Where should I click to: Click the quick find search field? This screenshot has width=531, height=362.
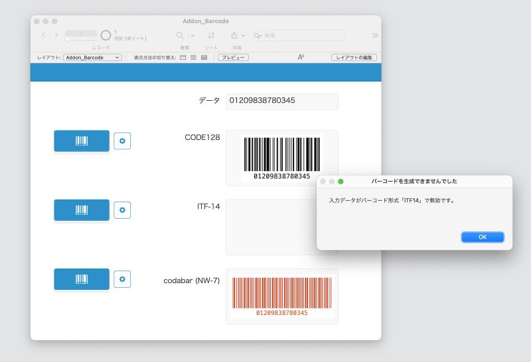(x=299, y=35)
